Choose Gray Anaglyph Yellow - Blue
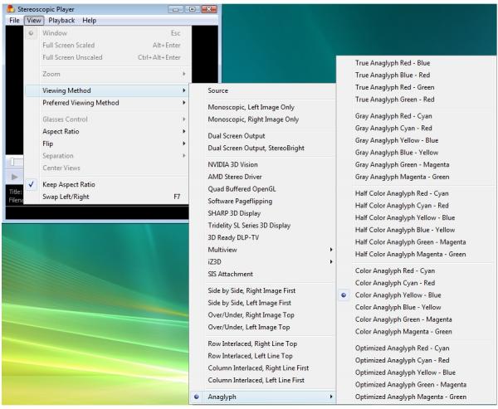 pyautogui.click(x=416, y=140)
